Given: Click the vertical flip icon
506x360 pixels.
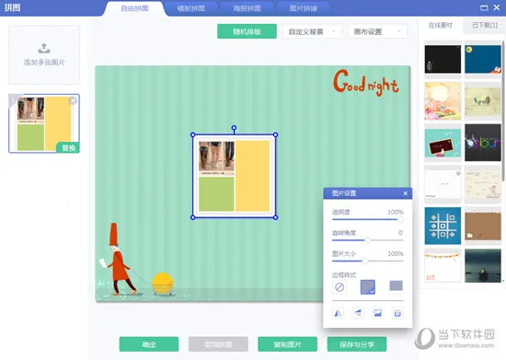Looking at the screenshot, I should pos(358,313).
